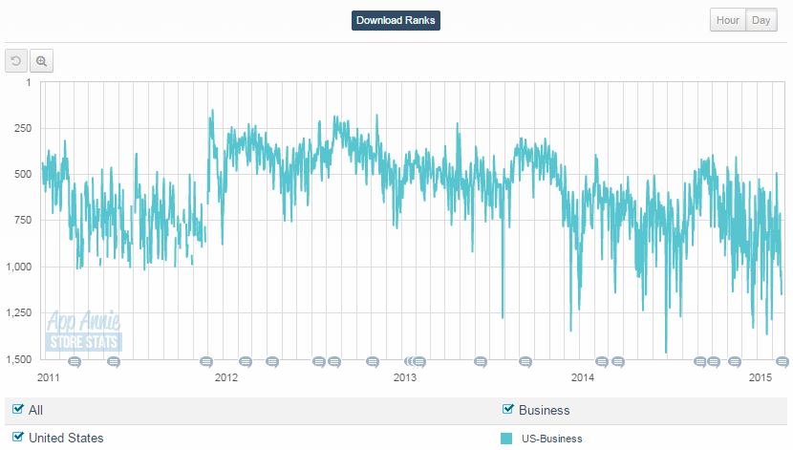This screenshot has height=450, width=793.
Task: Toggle the All checkbox
Action: [18, 410]
